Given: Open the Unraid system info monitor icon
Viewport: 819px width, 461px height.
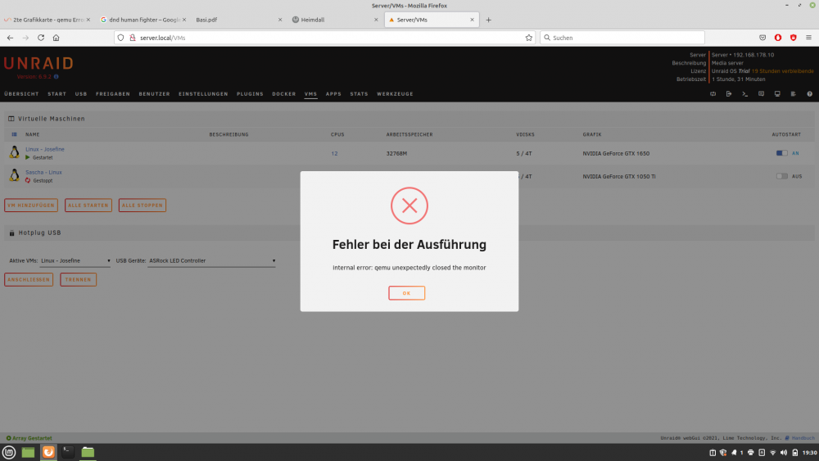Looking at the screenshot, I should (777, 94).
